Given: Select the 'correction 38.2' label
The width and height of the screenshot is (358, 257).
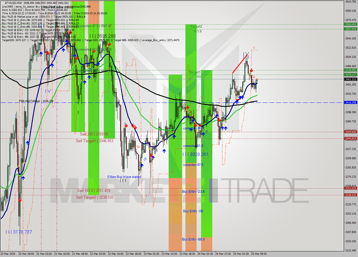Looking at the screenshot, I should click(x=193, y=128).
